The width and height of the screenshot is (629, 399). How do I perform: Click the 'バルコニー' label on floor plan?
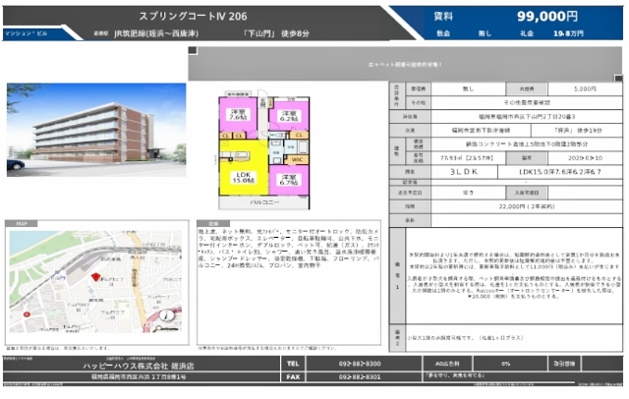pyautogui.click(x=264, y=202)
